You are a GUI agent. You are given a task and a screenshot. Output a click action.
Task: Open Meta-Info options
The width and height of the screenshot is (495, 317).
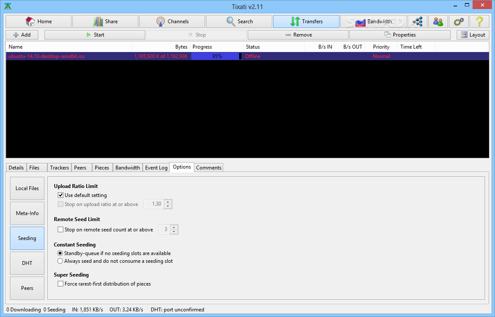click(x=27, y=213)
